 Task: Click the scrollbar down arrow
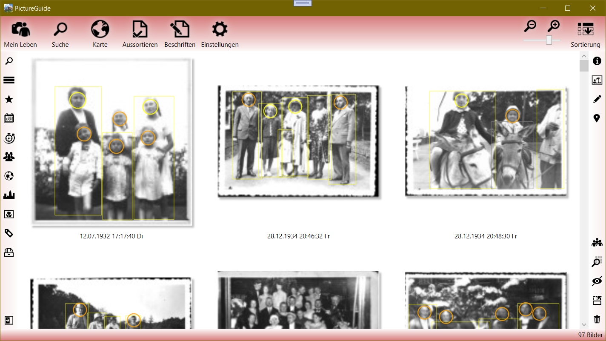coord(584,324)
